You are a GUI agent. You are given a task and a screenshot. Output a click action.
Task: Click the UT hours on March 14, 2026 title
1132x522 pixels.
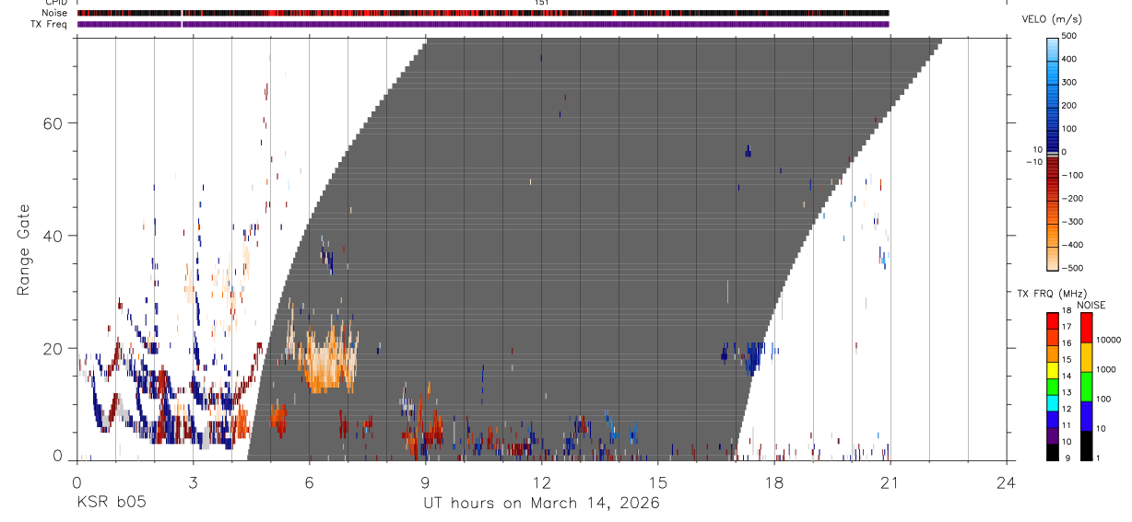point(541,503)
